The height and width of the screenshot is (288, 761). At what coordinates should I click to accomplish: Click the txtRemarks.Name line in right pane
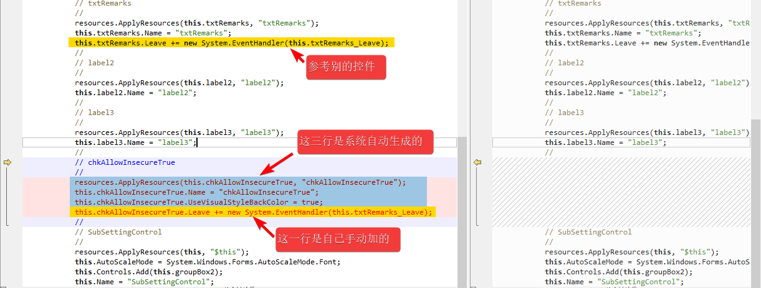[x=622, y=33]
